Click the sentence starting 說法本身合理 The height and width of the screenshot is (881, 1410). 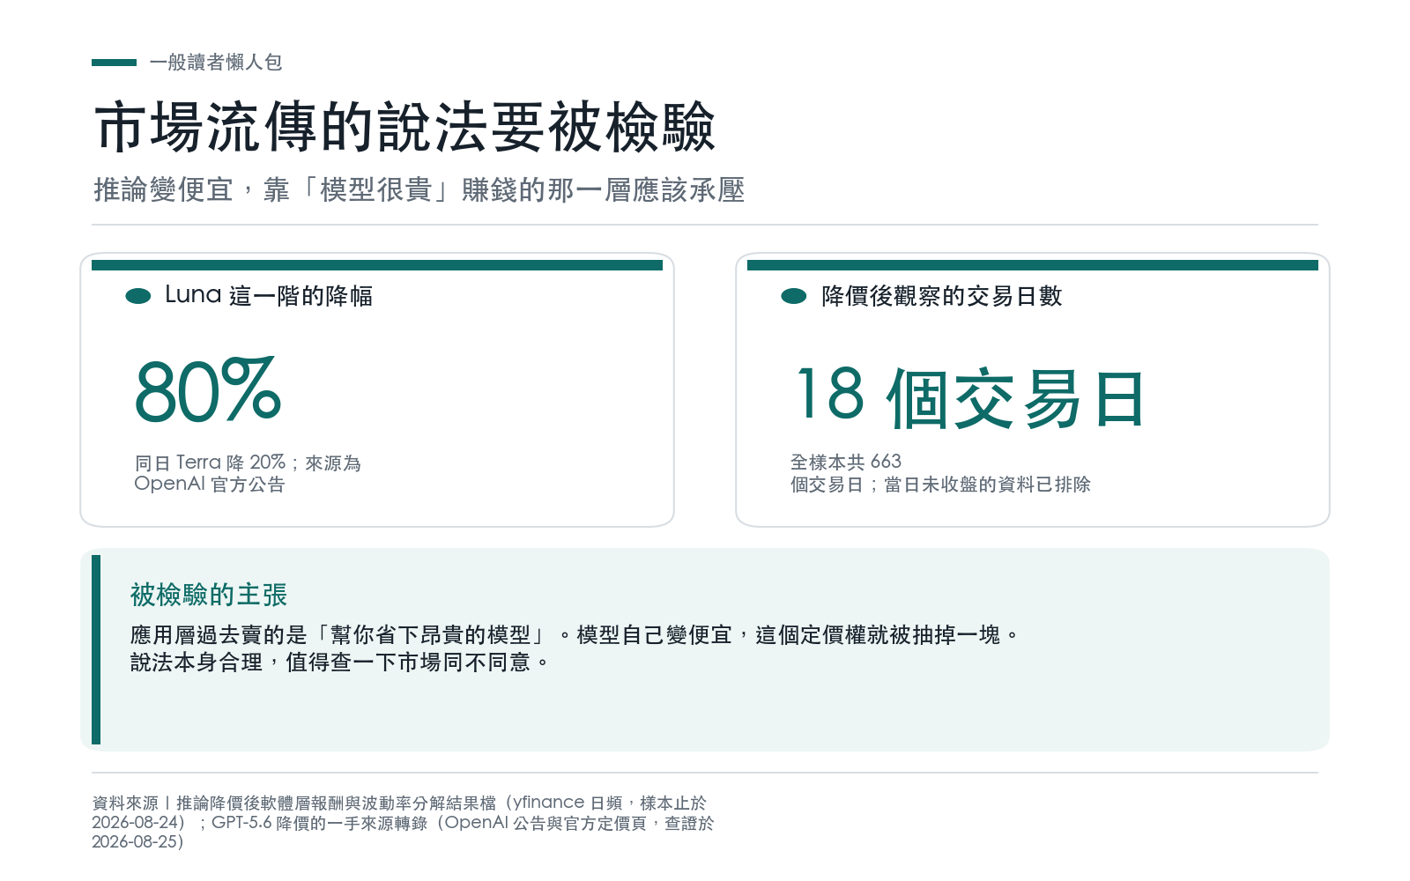coord(339,662)
